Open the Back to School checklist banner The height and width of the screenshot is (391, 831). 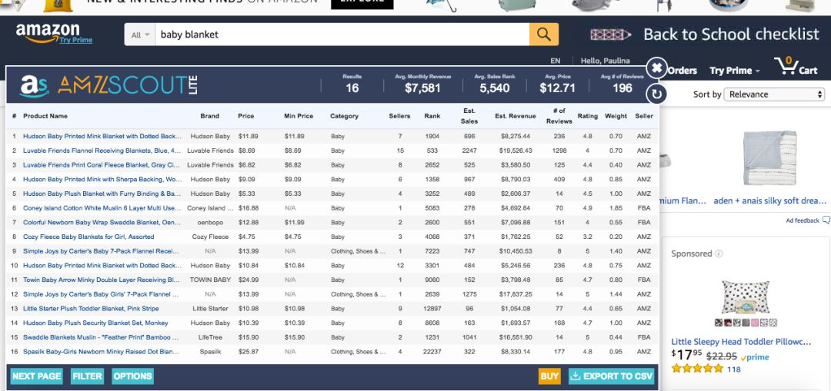[705, 35]
